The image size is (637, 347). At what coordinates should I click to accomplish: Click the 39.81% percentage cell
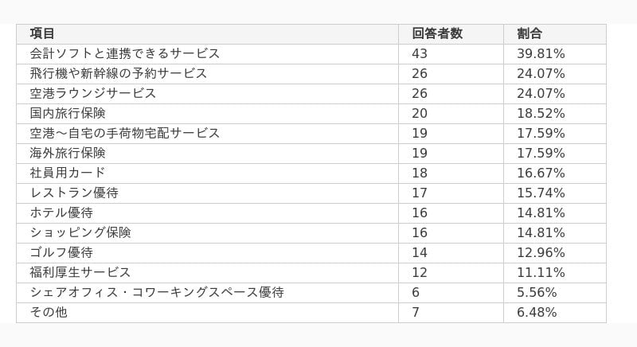[x=555, y=54]
